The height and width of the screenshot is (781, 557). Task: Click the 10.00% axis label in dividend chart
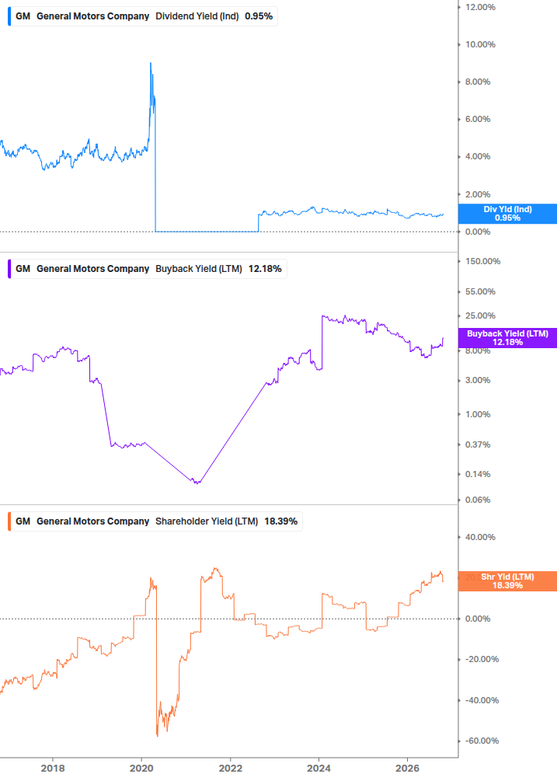[480, 44]
